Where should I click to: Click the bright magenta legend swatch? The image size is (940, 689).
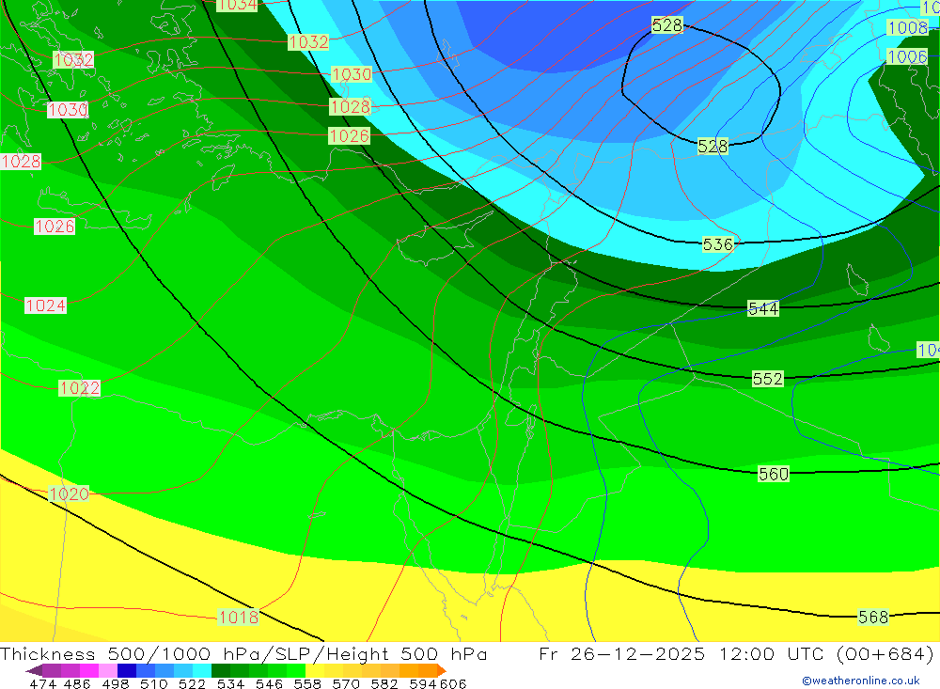[x=89, y=670]
